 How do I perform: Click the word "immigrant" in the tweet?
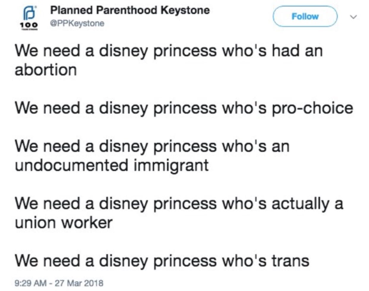coord(171,166)
